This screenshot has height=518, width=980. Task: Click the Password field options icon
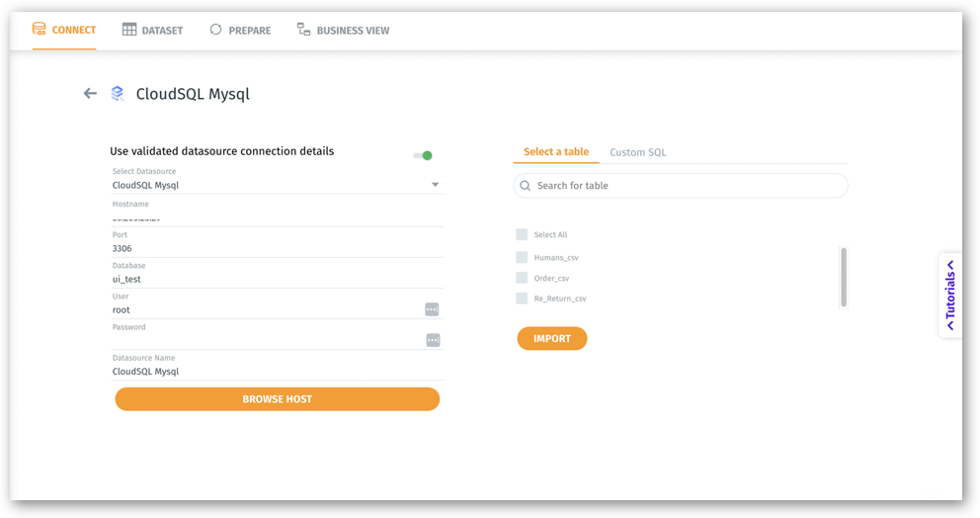click(432, 340)
